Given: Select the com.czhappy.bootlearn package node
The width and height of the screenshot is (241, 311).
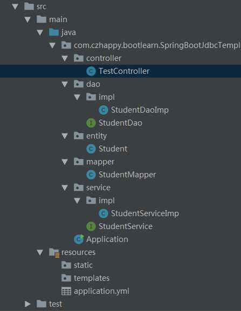Looking at the screenshot, I should (x=157, y=45).
